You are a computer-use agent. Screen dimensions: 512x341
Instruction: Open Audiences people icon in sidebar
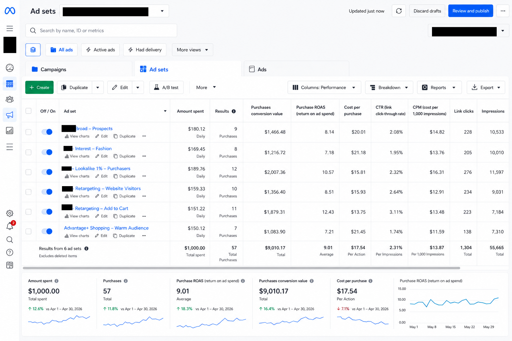tap(10, 99)
